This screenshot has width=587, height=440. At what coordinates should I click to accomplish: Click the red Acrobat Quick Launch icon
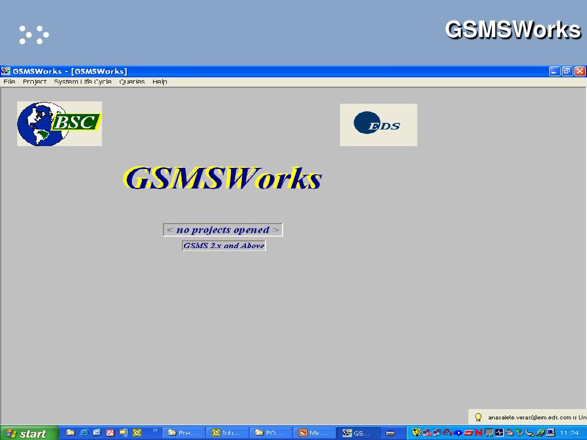[x=111, y=433]
